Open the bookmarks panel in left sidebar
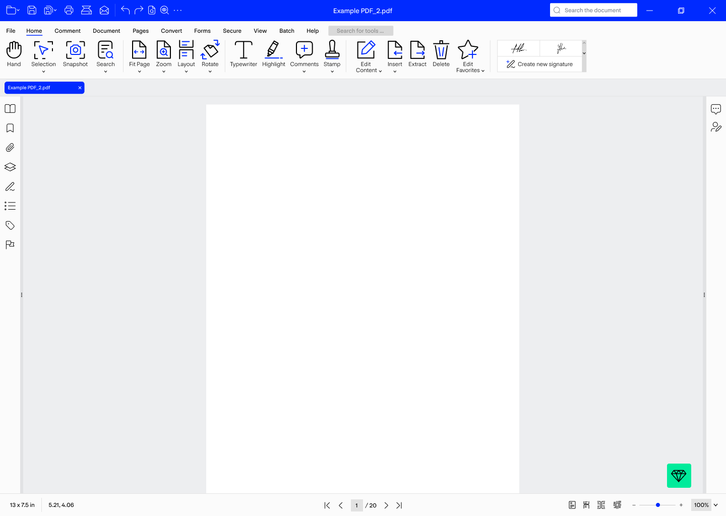726x516 pixels. pos(10,128)
